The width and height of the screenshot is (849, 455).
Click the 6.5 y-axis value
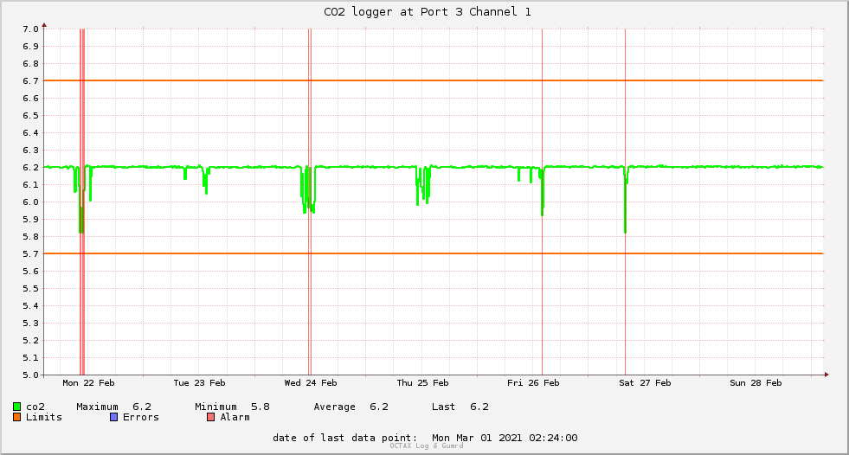[31, 116]
